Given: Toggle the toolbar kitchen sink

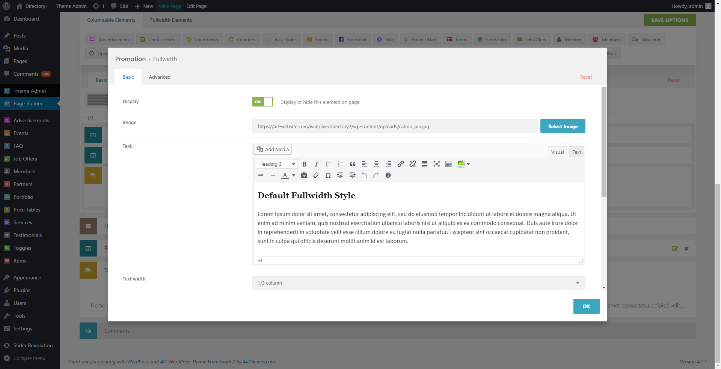Looking at the screenshot, I should click(x=449, y=164).
